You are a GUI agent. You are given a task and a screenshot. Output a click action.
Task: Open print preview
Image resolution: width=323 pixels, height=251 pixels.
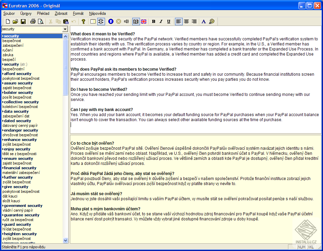tap(41, 22)
